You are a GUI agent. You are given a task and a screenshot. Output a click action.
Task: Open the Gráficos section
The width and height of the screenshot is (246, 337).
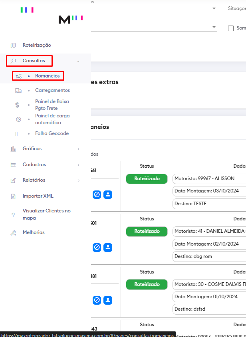32,149
